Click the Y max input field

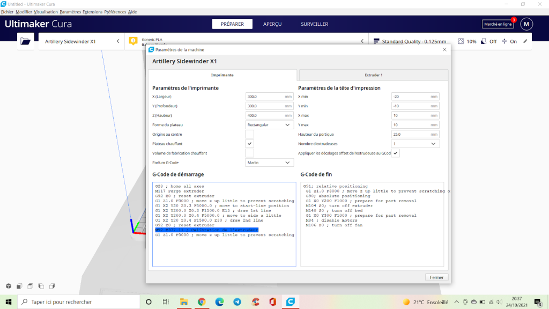pyautogui.click(x=416, y=124)
